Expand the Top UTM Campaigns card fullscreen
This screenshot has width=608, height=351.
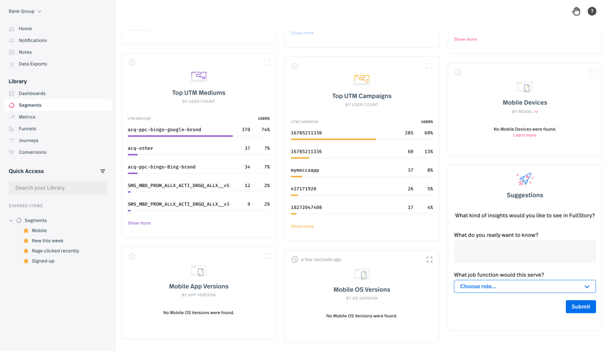[429, 66]
